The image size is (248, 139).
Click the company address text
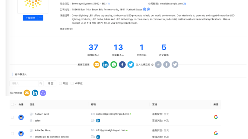click(107, 10)
